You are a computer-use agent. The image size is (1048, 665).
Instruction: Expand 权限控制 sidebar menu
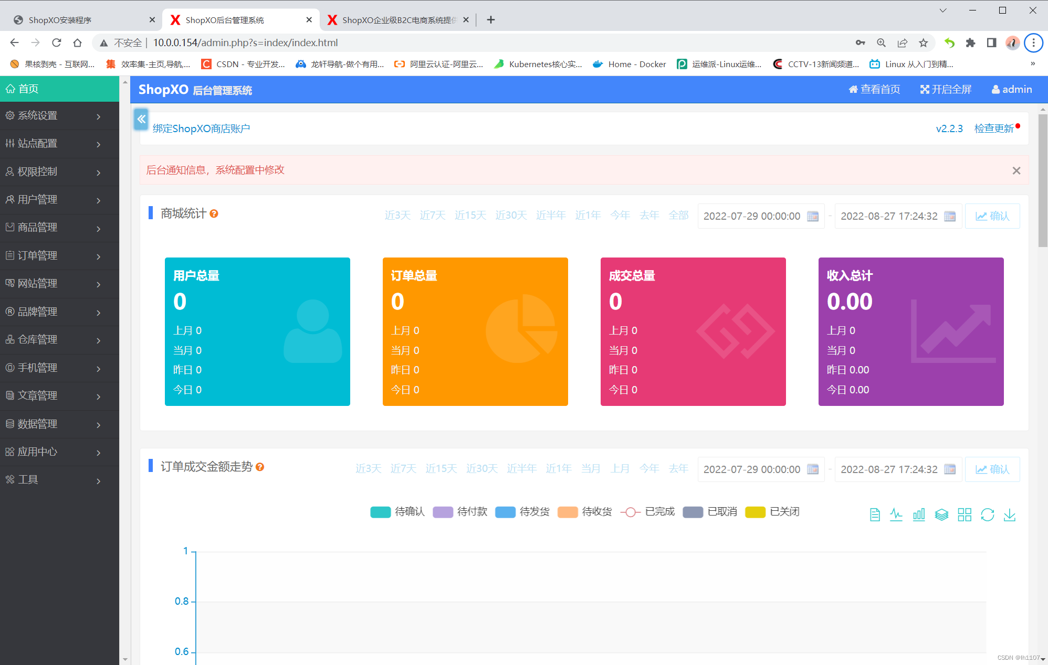tap(59, 172)
